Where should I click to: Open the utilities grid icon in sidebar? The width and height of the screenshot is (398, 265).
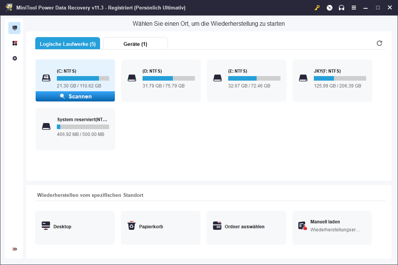tap(15, 43)
